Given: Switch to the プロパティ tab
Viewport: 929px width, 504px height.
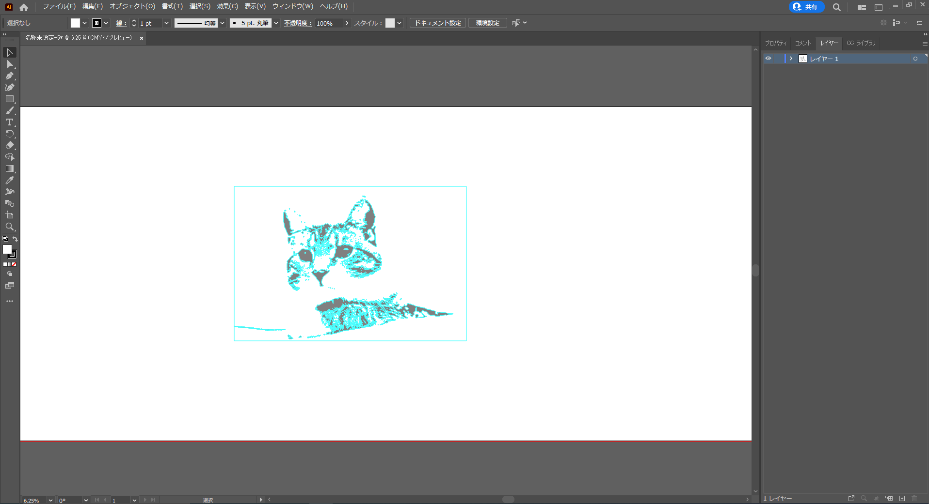Looking at the screenshot, I should [776, 43].
